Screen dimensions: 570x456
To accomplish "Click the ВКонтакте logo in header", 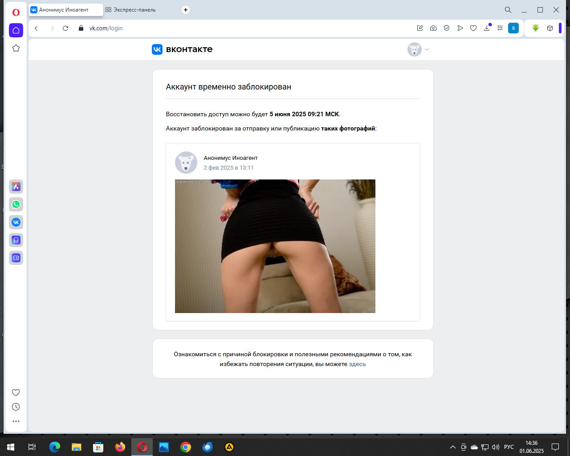I will click(x=182, y=49).
